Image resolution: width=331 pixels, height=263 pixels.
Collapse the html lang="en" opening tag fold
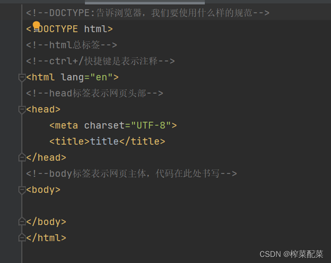click(x=22, y=78)
